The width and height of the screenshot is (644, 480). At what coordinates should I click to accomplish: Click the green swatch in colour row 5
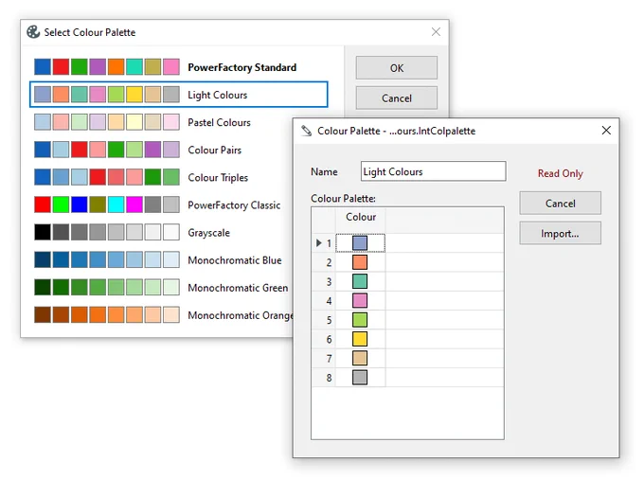click(360, 320)
